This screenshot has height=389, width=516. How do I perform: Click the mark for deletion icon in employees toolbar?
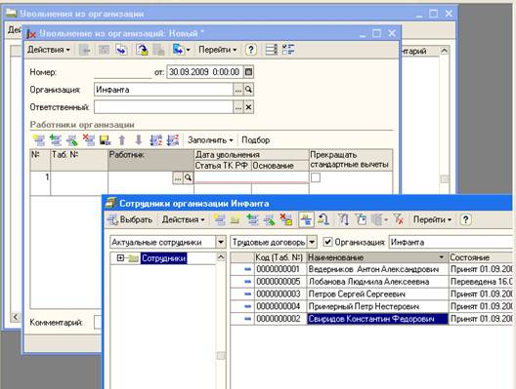286,219
